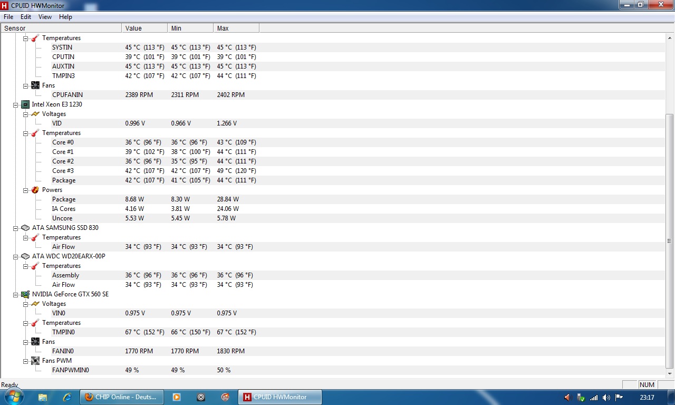Click the flame Powers icon

click(35, 190)
